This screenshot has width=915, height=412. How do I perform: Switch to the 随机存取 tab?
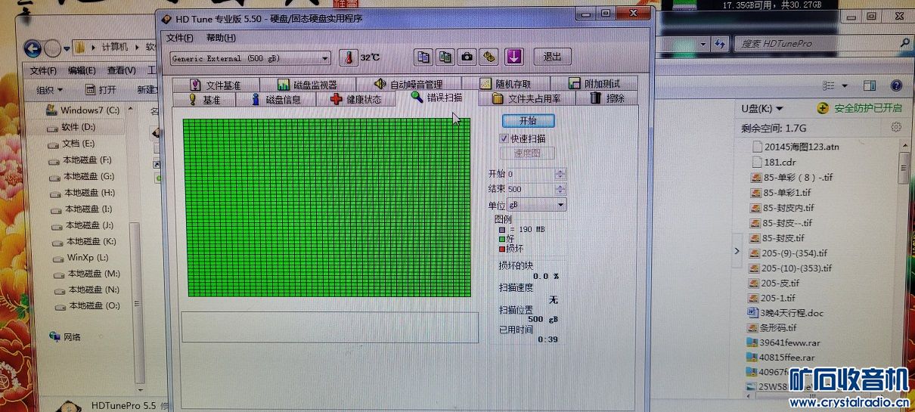click(505, 85)
